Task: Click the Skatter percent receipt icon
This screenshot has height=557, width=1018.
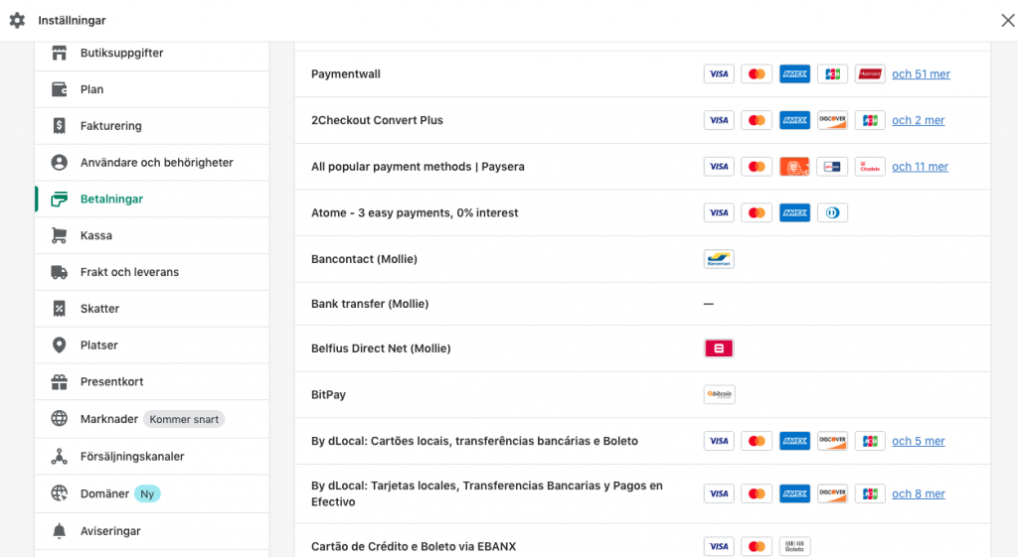Action: pyautogui.click(x=59, y=309)
